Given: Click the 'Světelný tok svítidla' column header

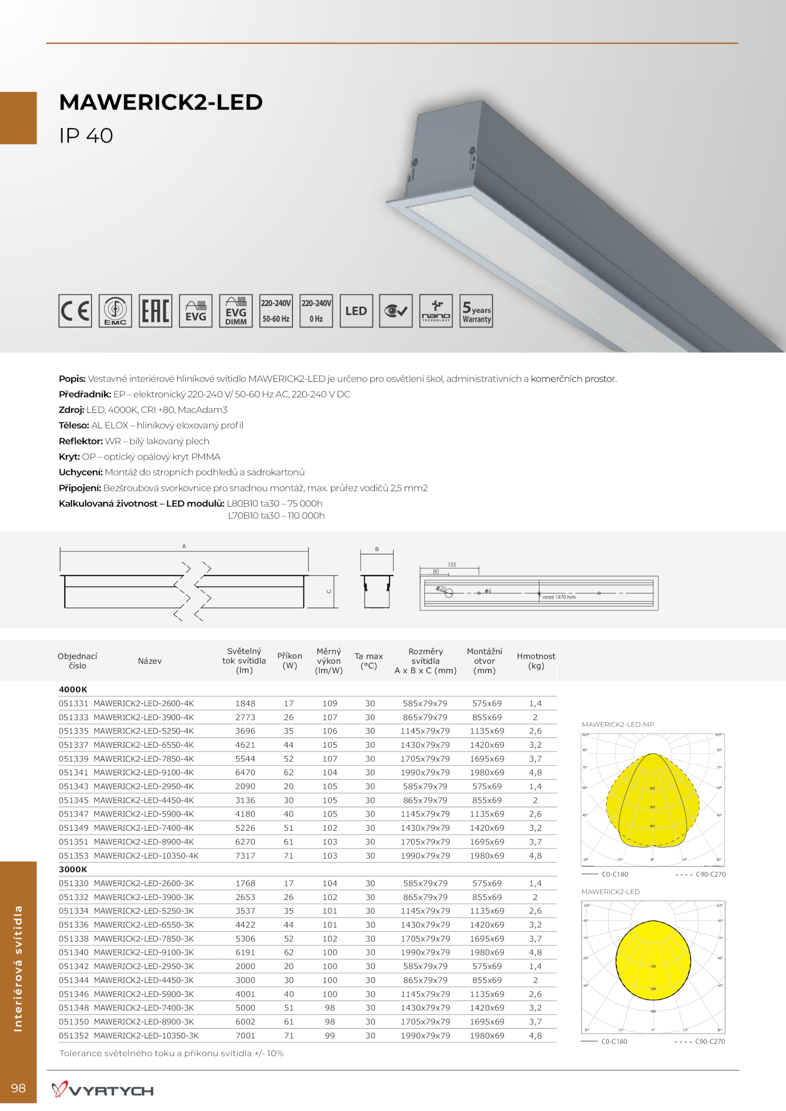Looking at the screenshot, I should (x=244, y=661).
